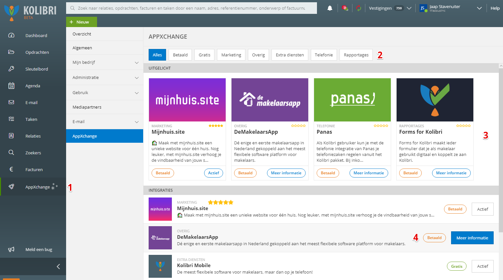Open Help in the header
The height and width of the screenshot is (280, 503).
point(495,8)
